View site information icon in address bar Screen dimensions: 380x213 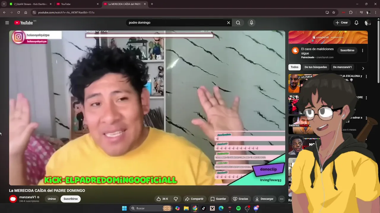click(34, 12)
